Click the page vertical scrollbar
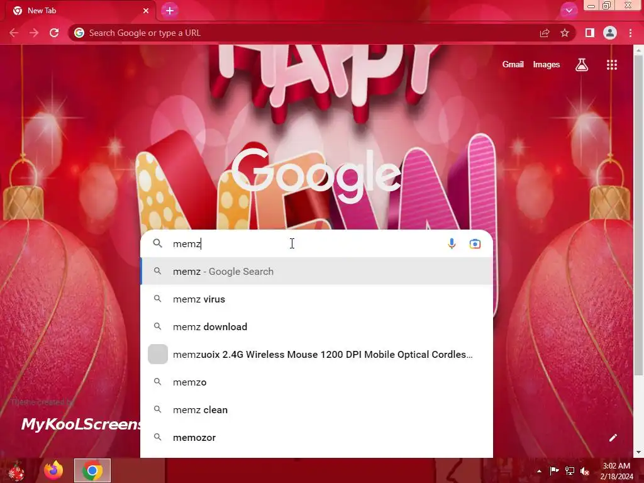Viewport: 644px width, 483px height. pos(638,214)
